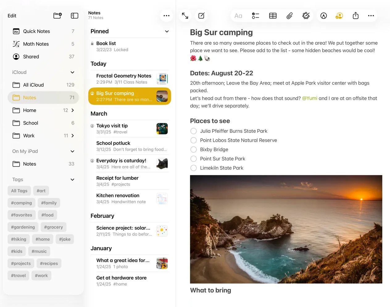Filter notes by #camping tag
390x307 pixels.
pos(21,203)
